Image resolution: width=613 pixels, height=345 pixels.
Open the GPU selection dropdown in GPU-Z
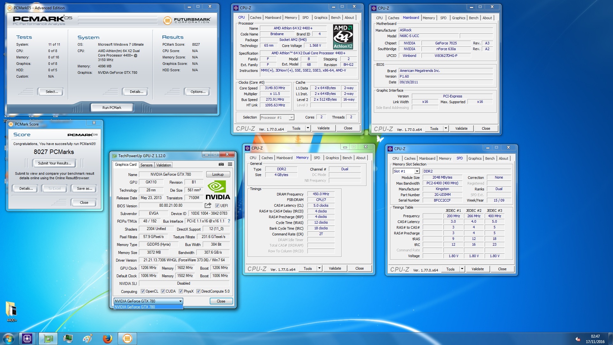pyautogui.click(x=148, y=301)
